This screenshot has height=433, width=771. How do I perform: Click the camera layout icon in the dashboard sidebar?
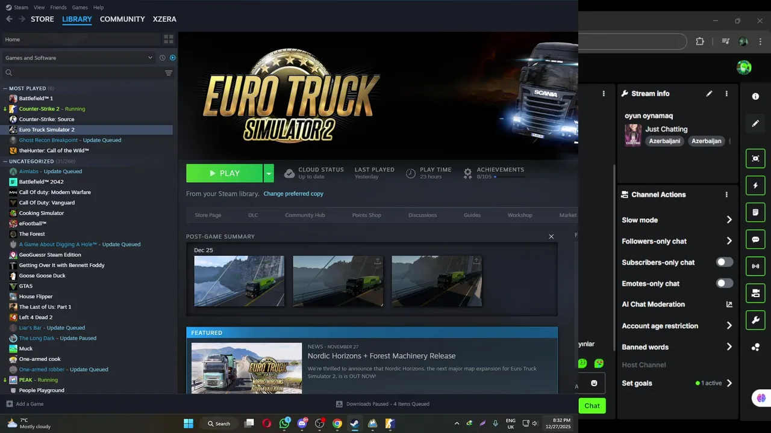(x=755, y=293)
